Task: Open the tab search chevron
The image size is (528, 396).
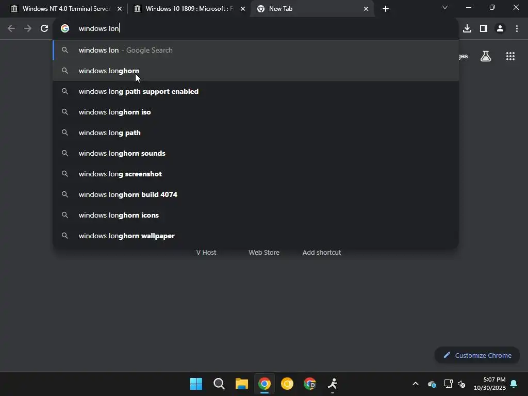Action: 445,7
